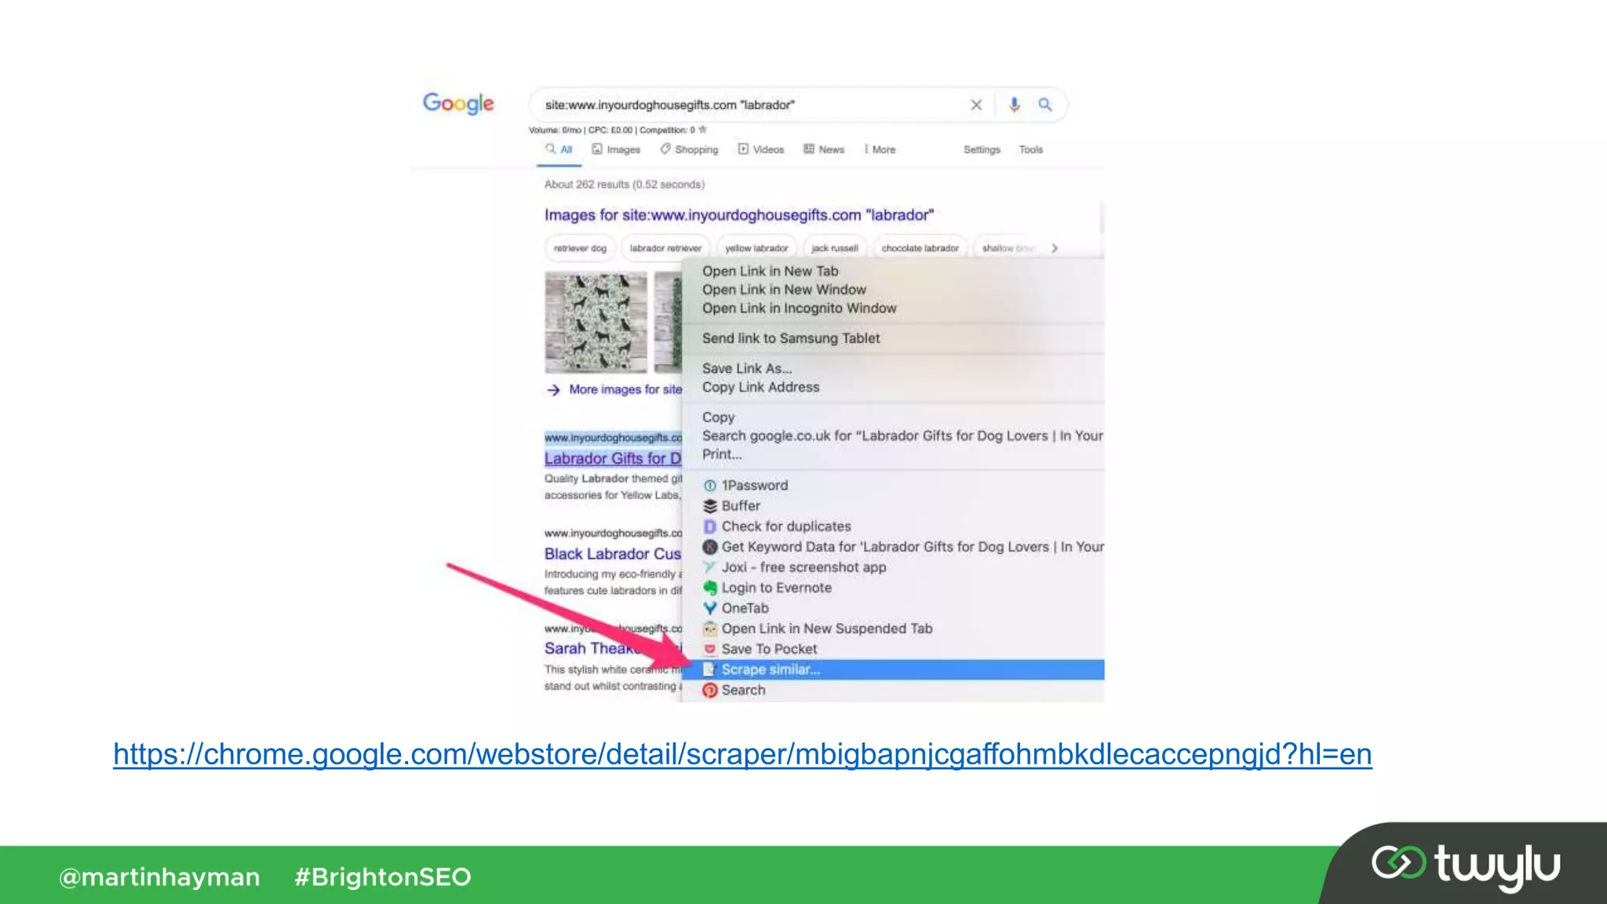Click the chips next arrow chevron
Viewport: 1607px width, 904px height.
pos(1055,248)
